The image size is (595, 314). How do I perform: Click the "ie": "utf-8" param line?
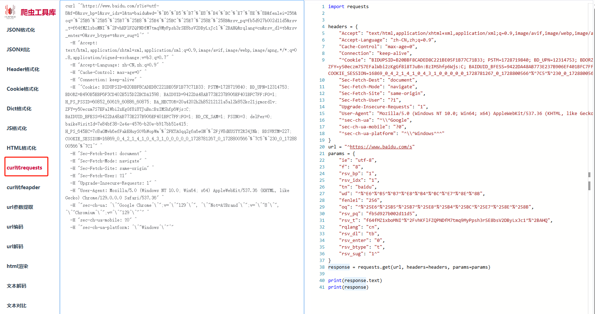[358, 160]
